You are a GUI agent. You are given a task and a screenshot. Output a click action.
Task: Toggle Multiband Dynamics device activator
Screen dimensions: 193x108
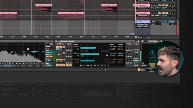[56, 41]
